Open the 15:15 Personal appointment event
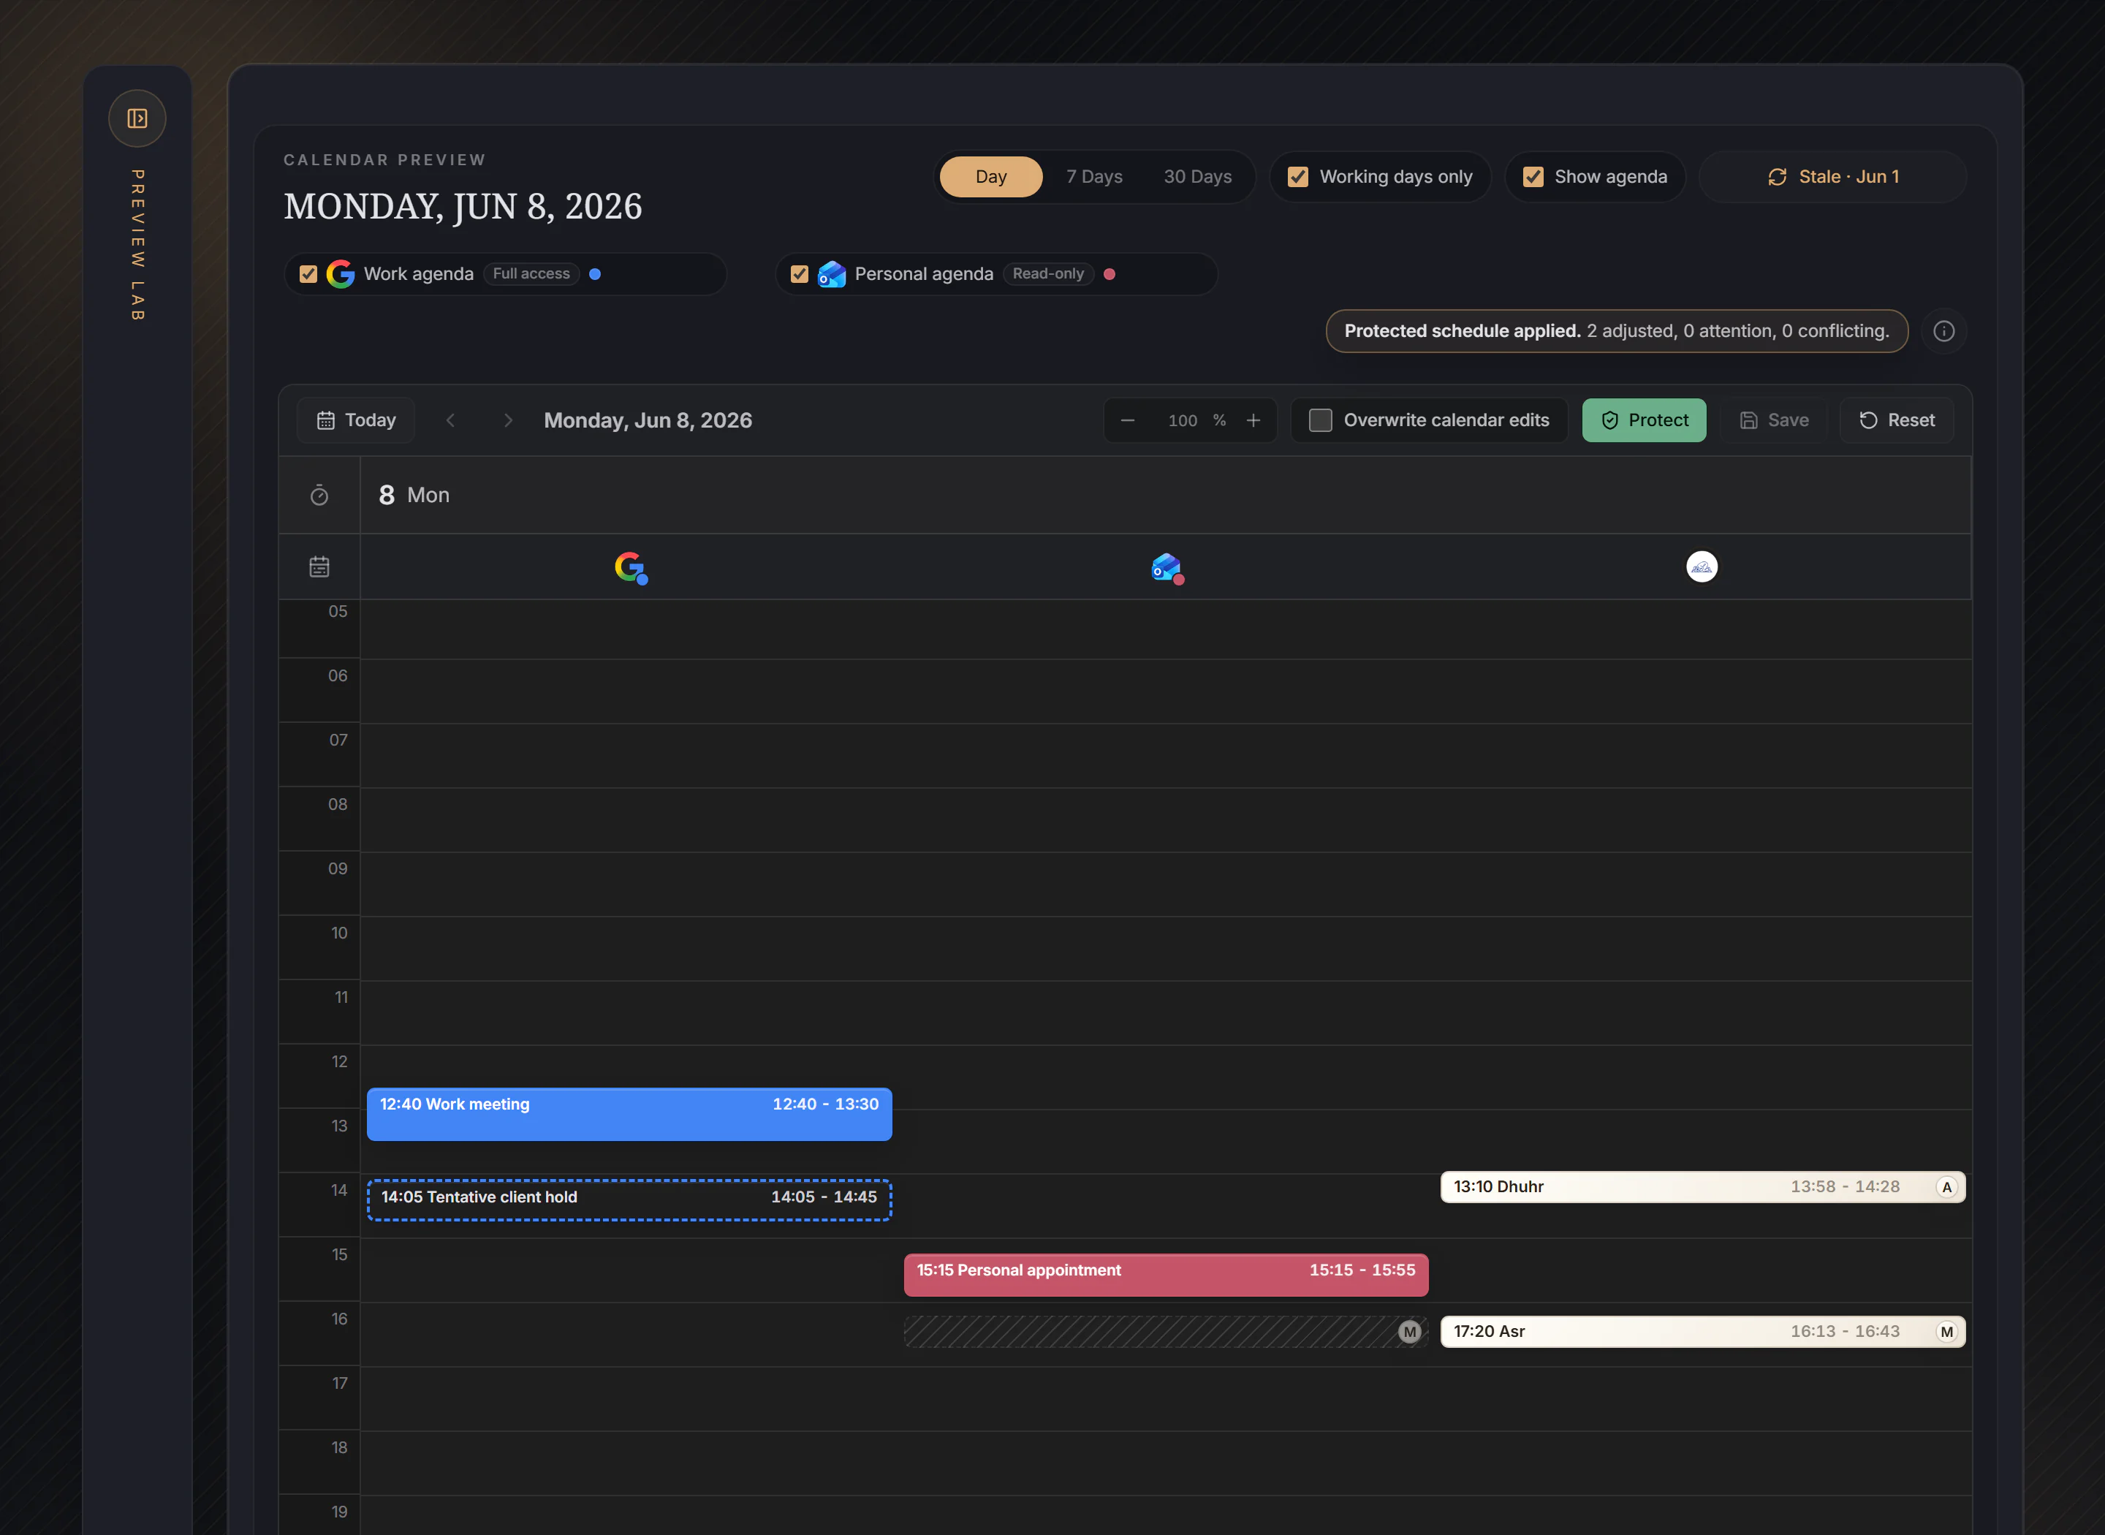 (1166, 1275)
